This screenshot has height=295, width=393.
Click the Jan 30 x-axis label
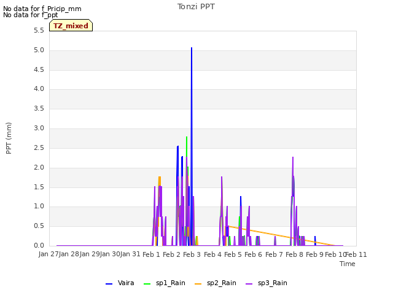coord(110,254)
